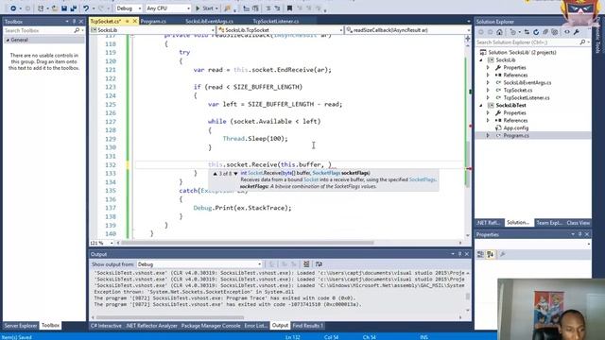
Task: Click Solution Explorer Refresh icon
Action: [x=536, y=32]
